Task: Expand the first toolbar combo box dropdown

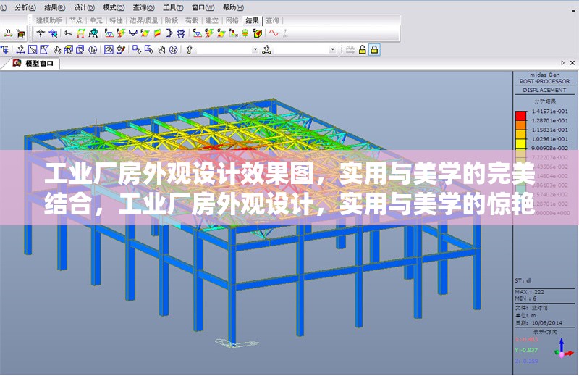Action: (255, 49)
